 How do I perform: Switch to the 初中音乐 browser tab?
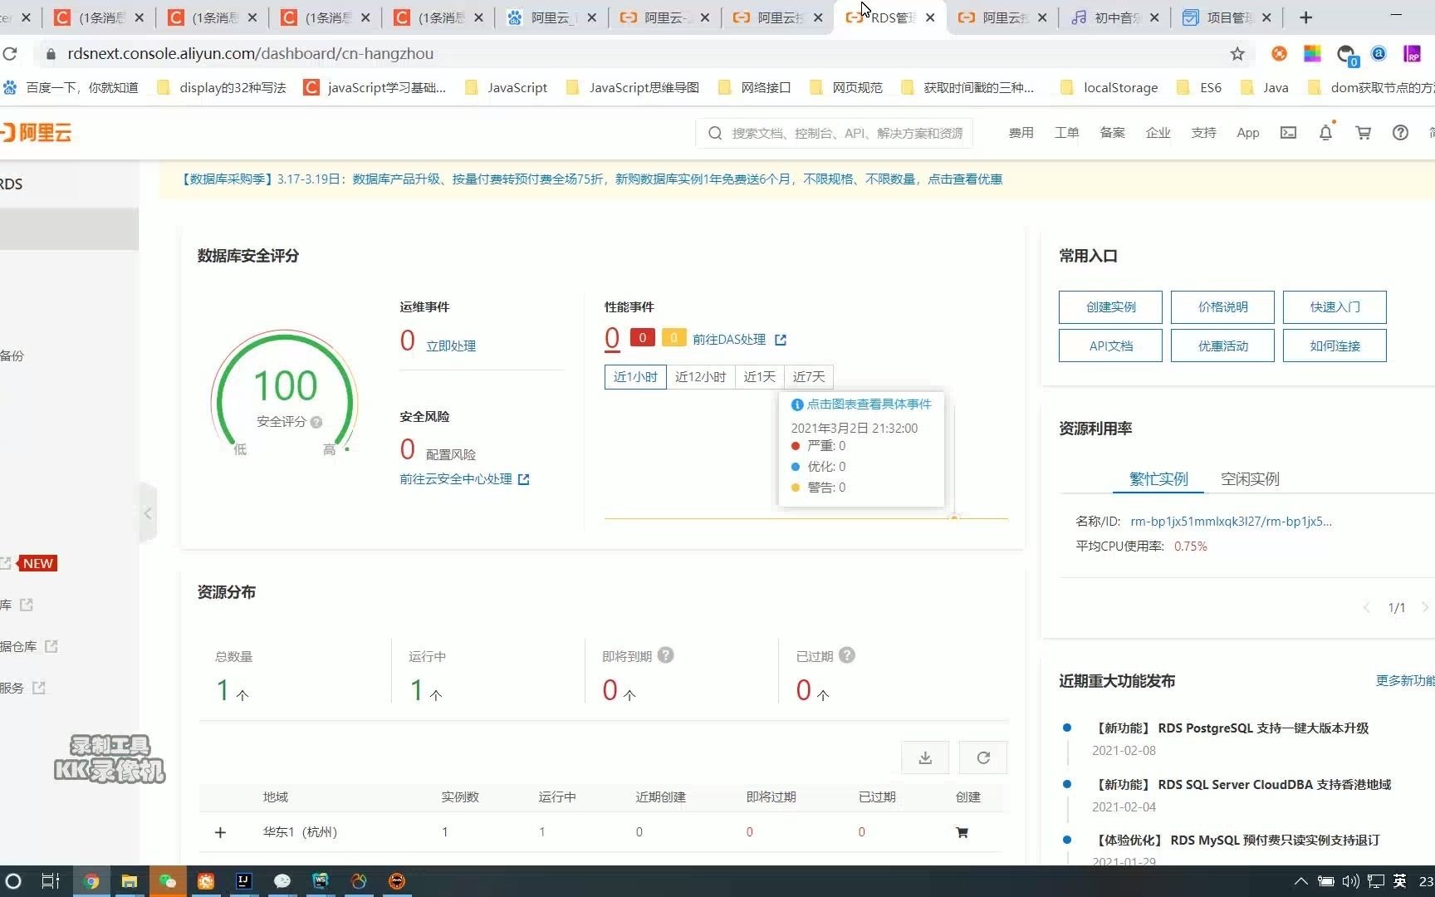[x=1114, y=17]
